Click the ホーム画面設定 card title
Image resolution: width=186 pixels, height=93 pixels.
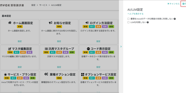coord(23,23)
